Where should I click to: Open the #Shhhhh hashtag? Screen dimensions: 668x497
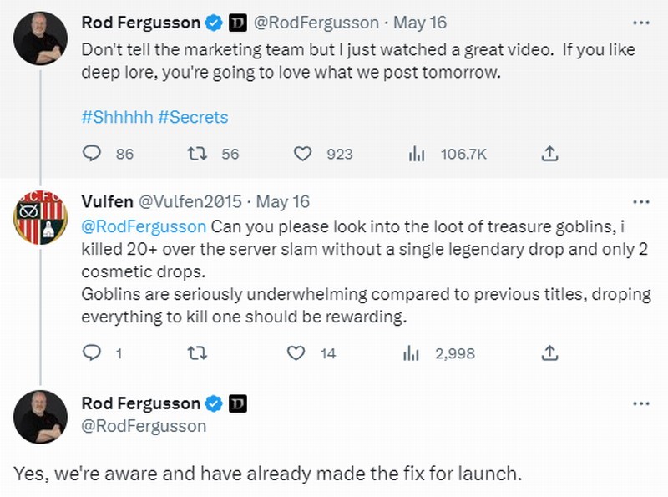pos(117,117)
